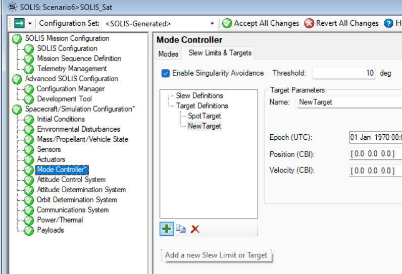Select SOLIS Mission Configuration root node
402x274 pixels.
click(x=67, y=38)
